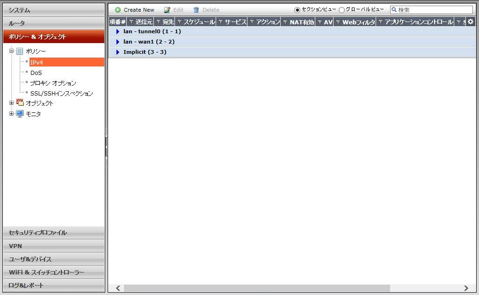Expand the lan - wan1 (2 - 2) section
Screen dimensions: 479x295
pos(117,42)
